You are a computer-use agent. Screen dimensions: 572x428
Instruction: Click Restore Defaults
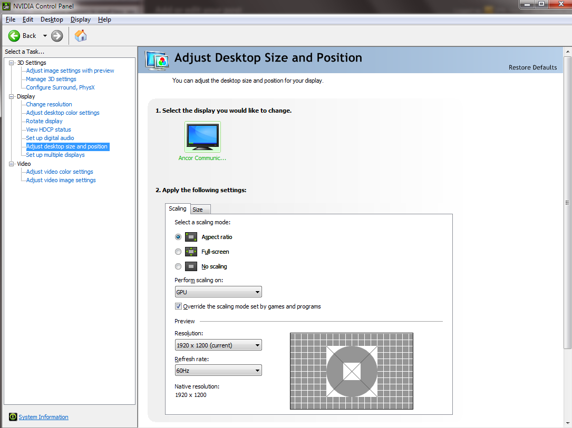tap(532, 67)
